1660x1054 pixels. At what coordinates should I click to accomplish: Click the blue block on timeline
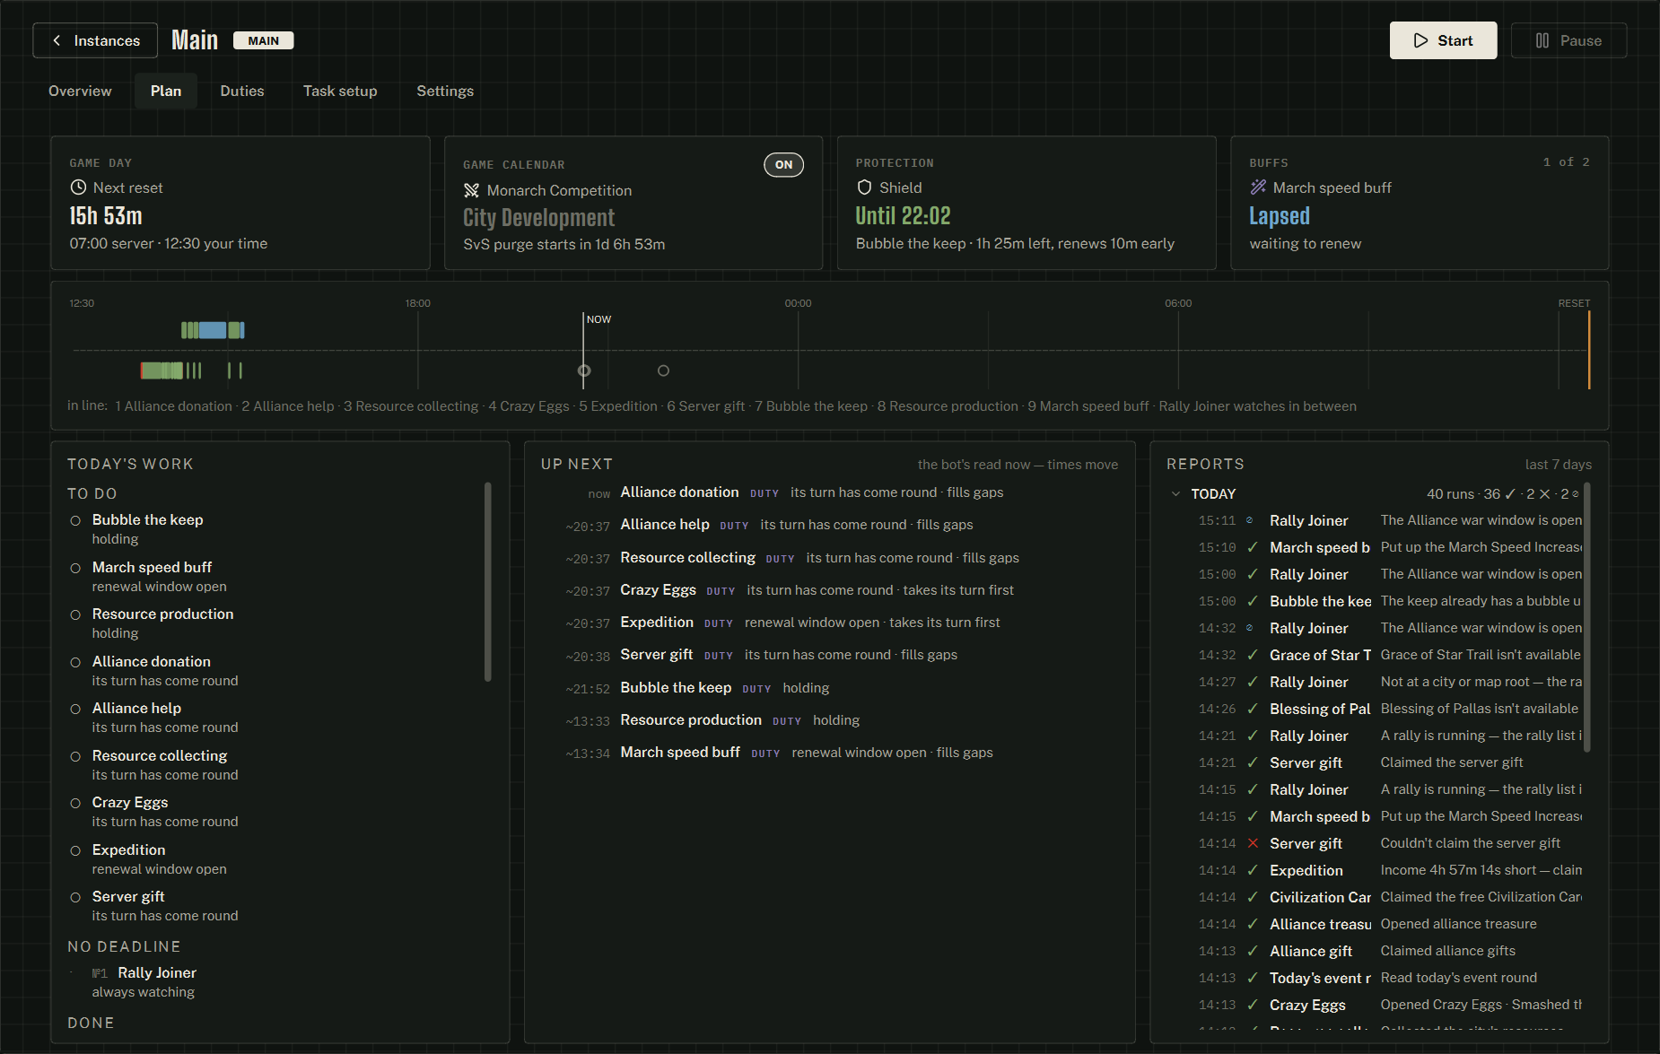tap(213, 330)
